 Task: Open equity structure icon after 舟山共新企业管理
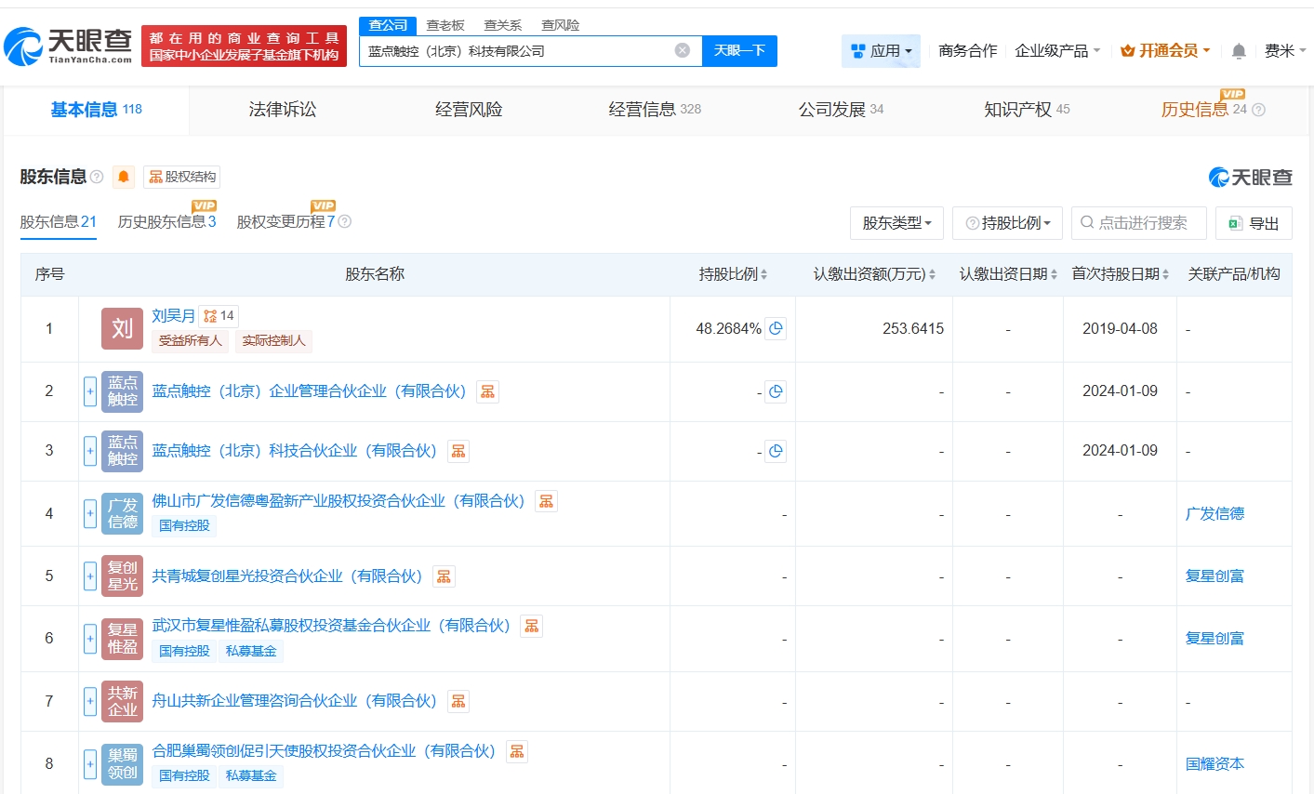458,701
